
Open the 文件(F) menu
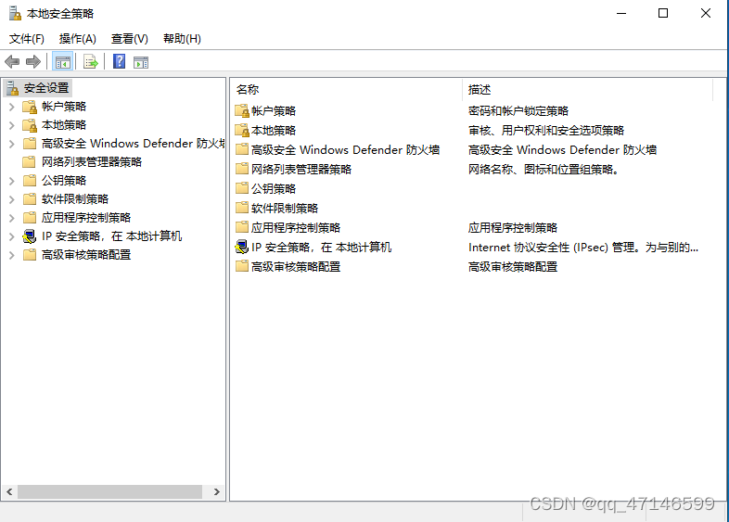27,39
